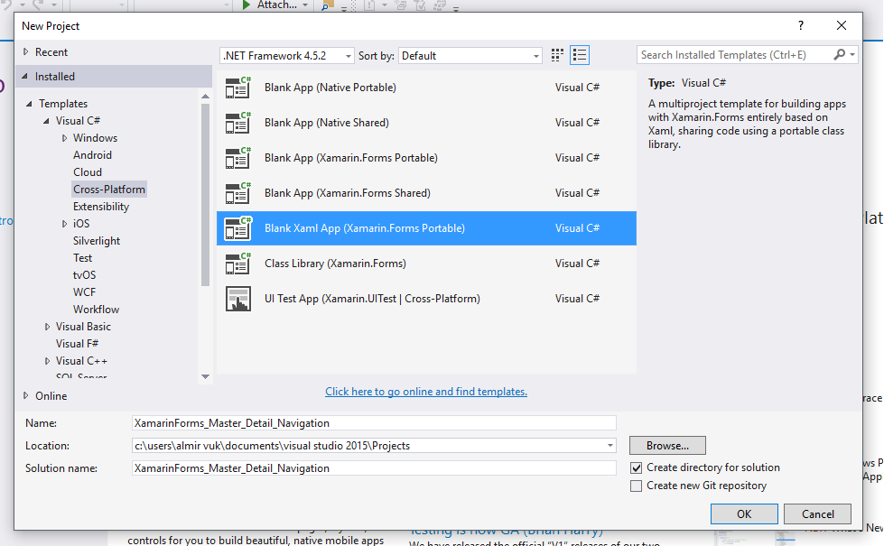
Task: Enable Create new Git repository checkbox
Action: tap(636, 486)
